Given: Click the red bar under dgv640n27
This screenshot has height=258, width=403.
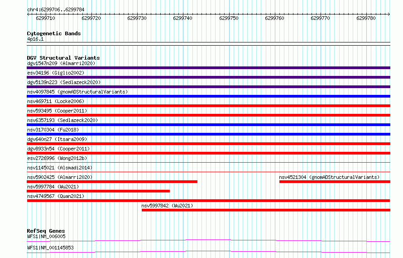Looking at the screenshot, I should click(208, 144).
